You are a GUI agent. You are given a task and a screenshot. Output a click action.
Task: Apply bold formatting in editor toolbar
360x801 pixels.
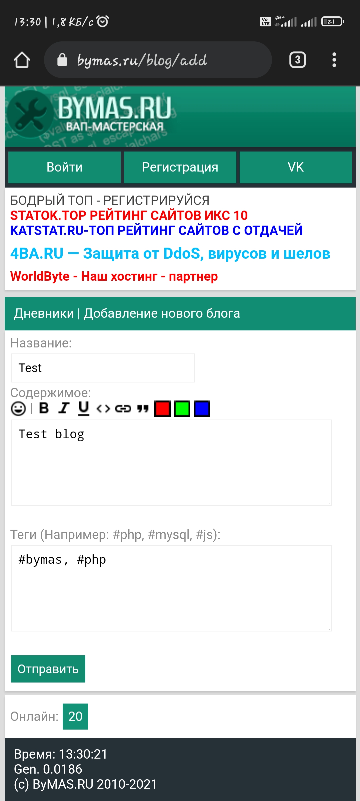click(x=44, y=408)
